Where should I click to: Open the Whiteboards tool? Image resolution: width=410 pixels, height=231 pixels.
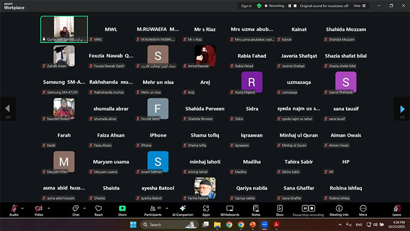[x=230, y=210]
